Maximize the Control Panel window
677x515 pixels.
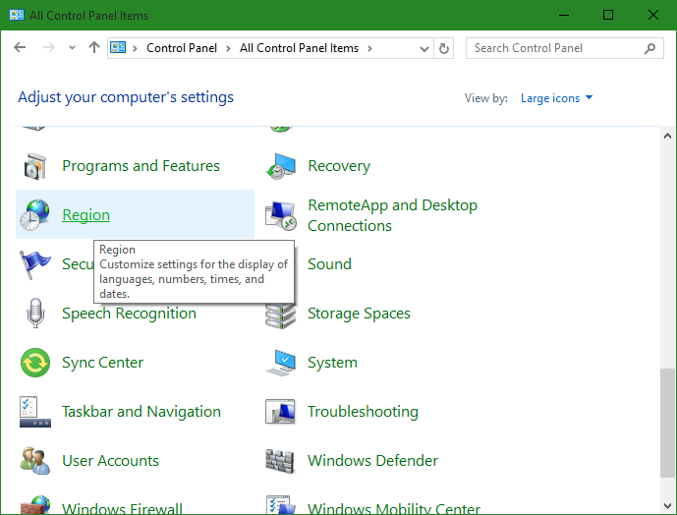point(608,15)
